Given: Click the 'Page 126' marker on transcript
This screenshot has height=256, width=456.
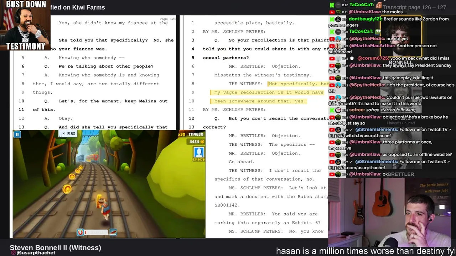Looking at the screenshot, I should pos(168,19).
